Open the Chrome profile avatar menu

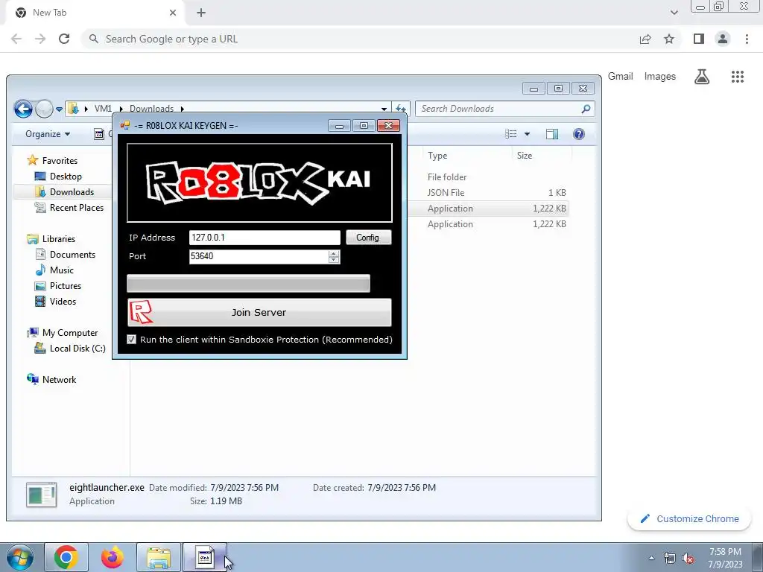[x=723, y=39]
